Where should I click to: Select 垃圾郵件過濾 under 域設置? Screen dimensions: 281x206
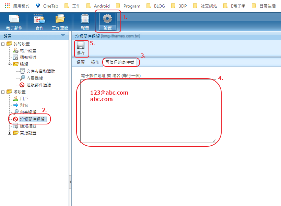point(32,119)
